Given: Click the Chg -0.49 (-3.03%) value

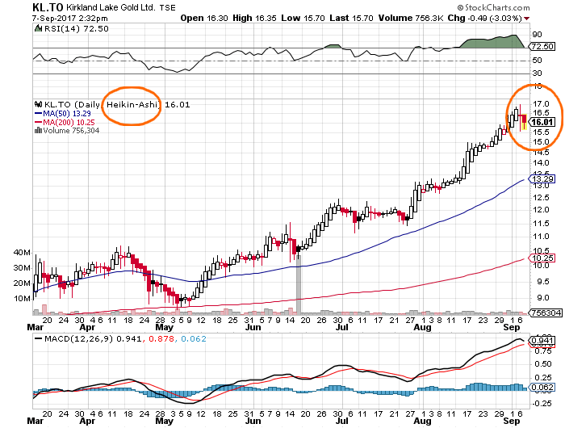Looking at the screenshot, I should pyautogui.click(x=485, y=18).
